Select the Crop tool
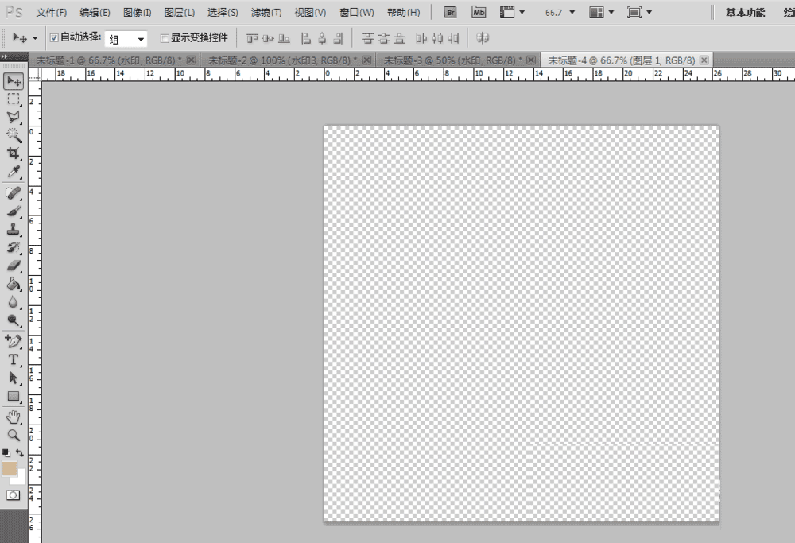 14,153
